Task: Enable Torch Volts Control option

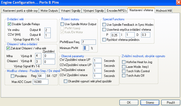Action: [x=124, y=71]
